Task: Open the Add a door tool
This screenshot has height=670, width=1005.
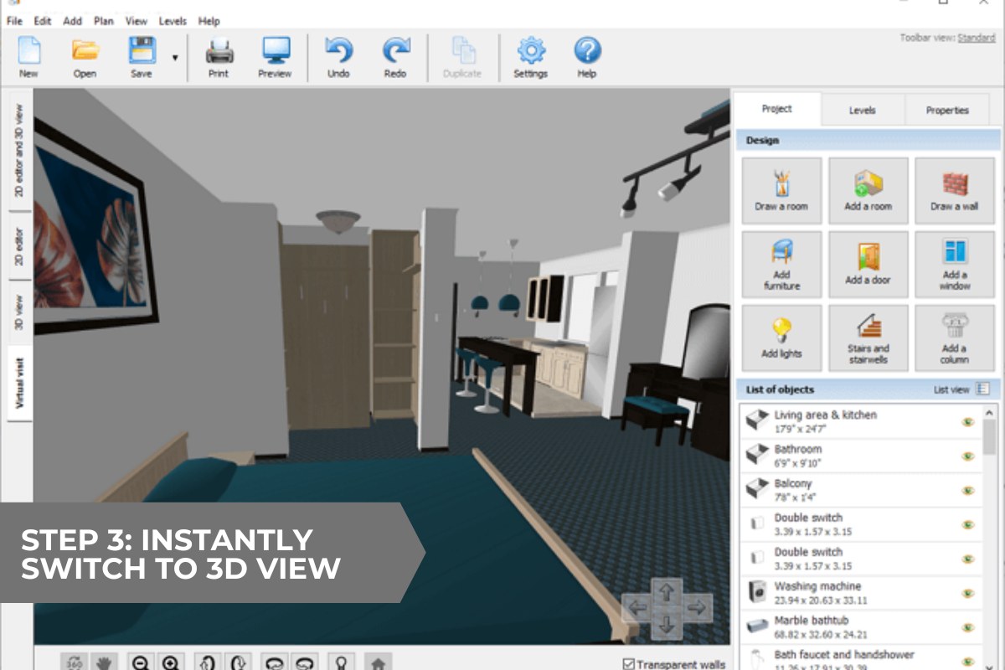Action: (868, 265)
